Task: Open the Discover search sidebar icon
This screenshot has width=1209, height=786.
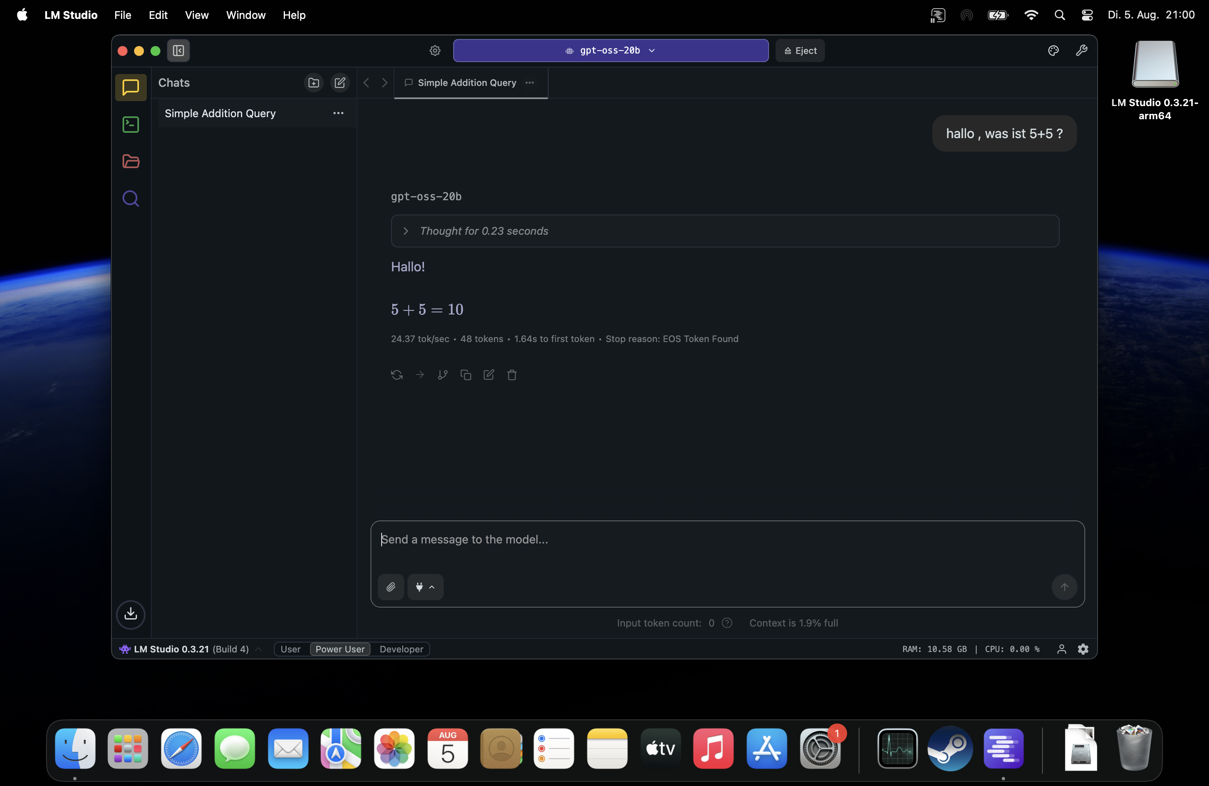Action: 130,199
